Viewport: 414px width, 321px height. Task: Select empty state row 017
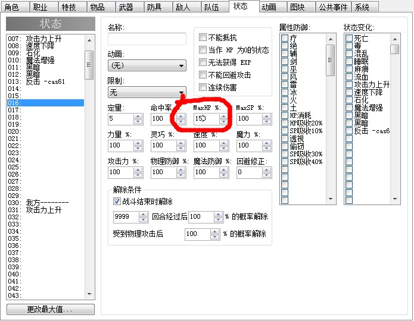(45, 110)
